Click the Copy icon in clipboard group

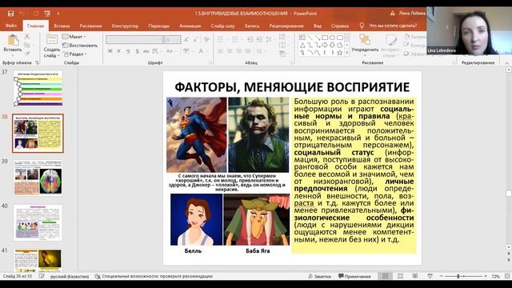tap(27, 45)
